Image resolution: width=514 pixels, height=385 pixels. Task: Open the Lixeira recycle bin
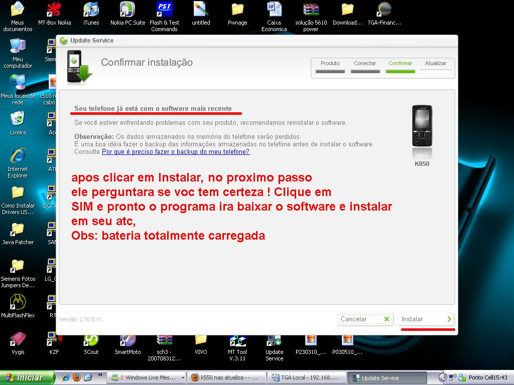pos(18,123)
